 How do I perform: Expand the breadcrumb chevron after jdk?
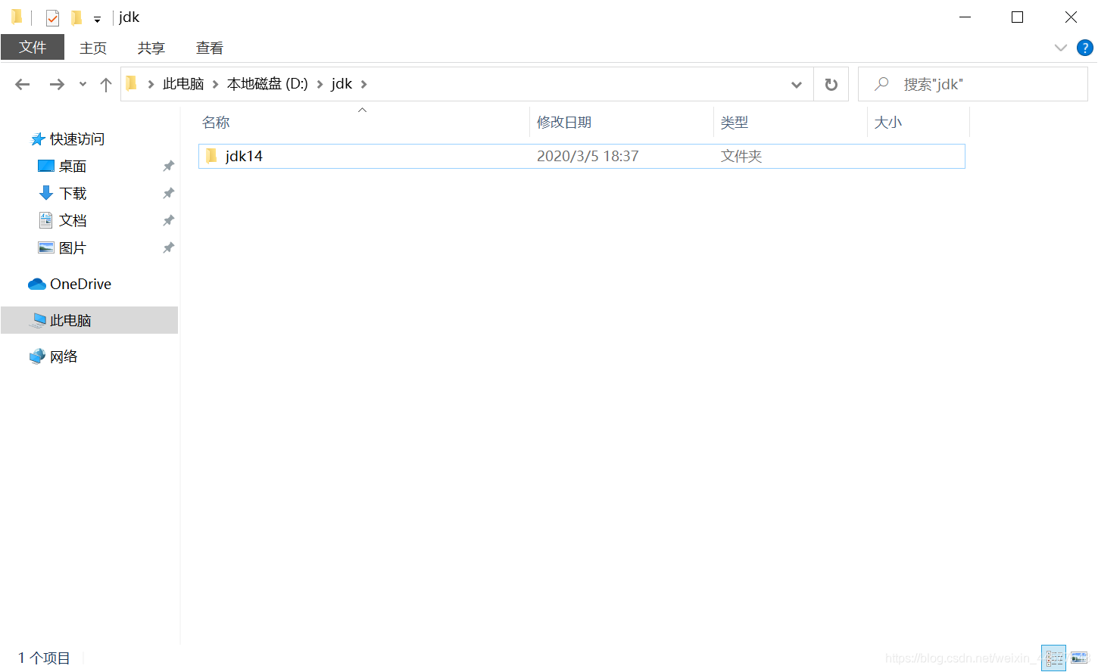[x=363, y=84]
